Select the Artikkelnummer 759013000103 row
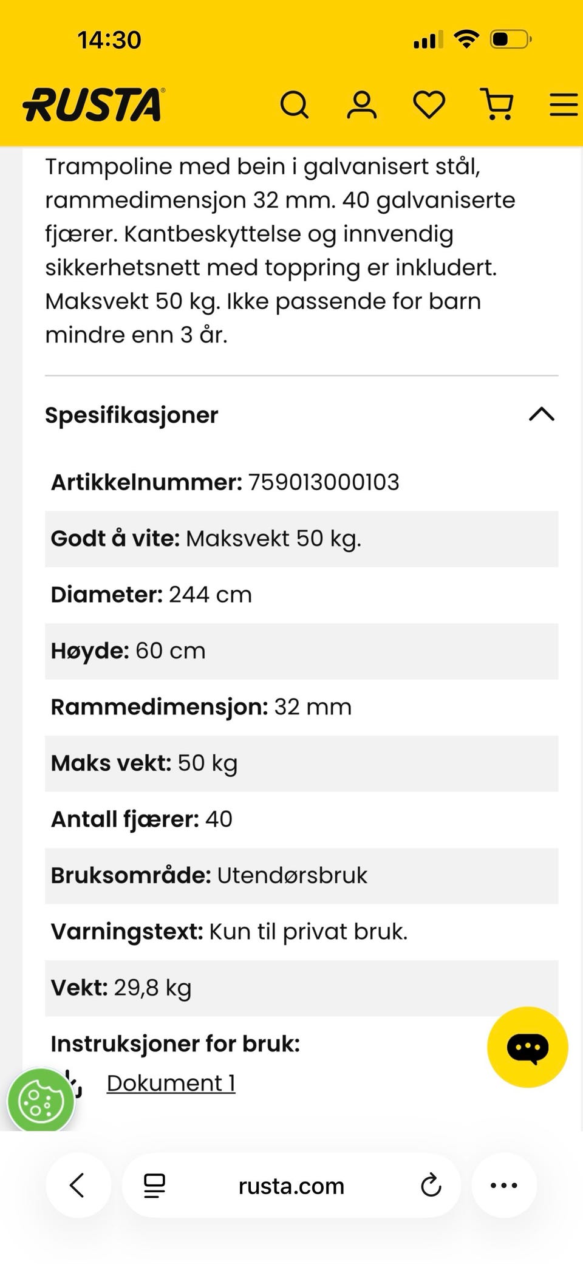583x1264 pixels. [301, 482]
